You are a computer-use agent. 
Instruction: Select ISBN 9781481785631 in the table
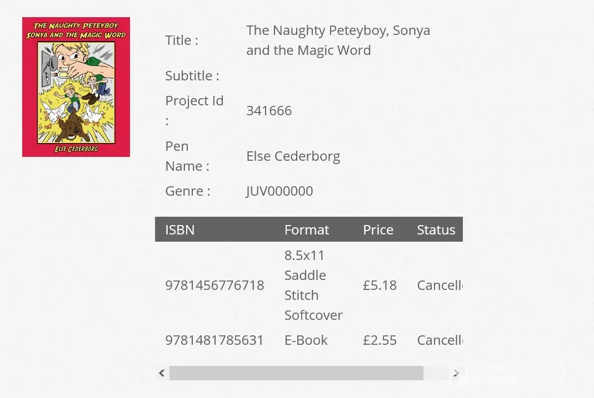[214, 340]
